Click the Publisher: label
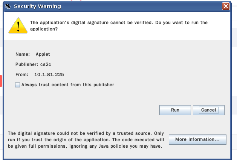The image size is (237, 162). 27,64
